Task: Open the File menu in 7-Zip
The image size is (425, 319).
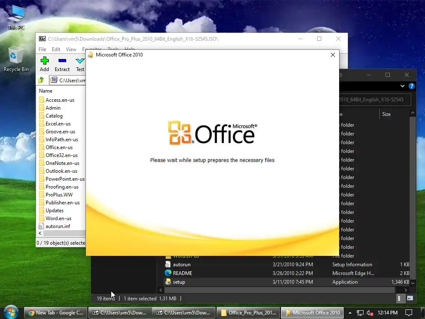Action: (x=42, y=49)
